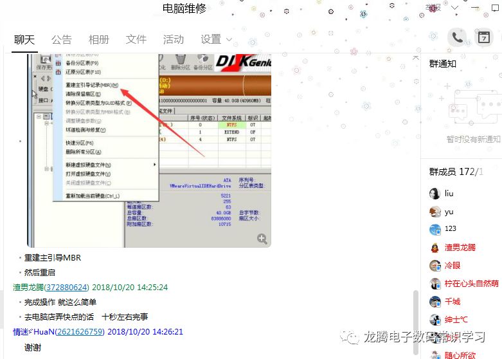Screen dimensions: 502x359
Task: Click message 去电脑店弄快点的话 十秒左右完事
Action: point(86,317)
